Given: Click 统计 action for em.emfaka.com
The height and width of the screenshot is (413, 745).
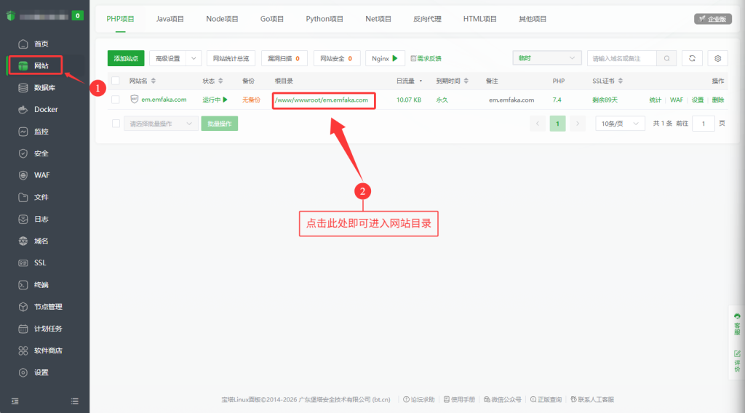Looking at the screenshot, I should click(x=656, y=100).
